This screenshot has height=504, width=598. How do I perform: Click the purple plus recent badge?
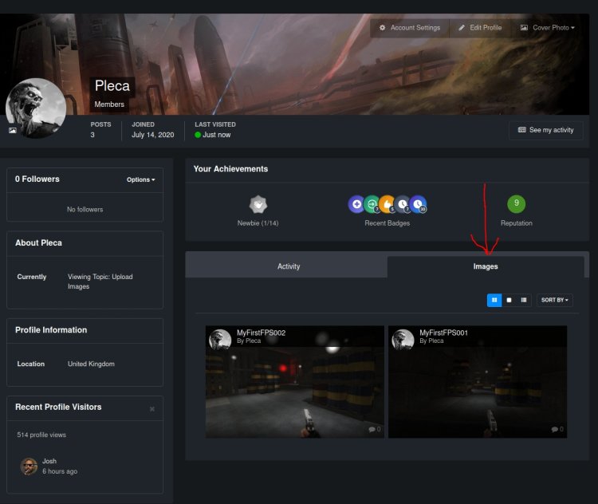click(356, 204)
